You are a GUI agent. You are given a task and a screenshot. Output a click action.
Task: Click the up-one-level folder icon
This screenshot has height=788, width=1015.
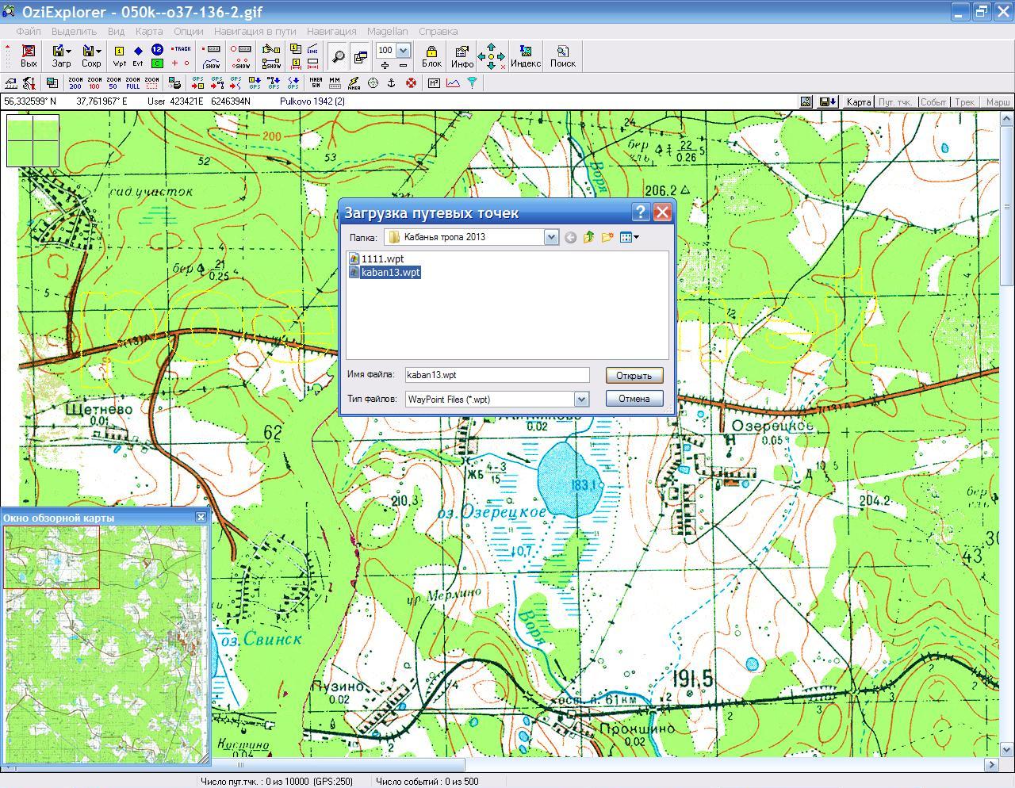[588, 237]
